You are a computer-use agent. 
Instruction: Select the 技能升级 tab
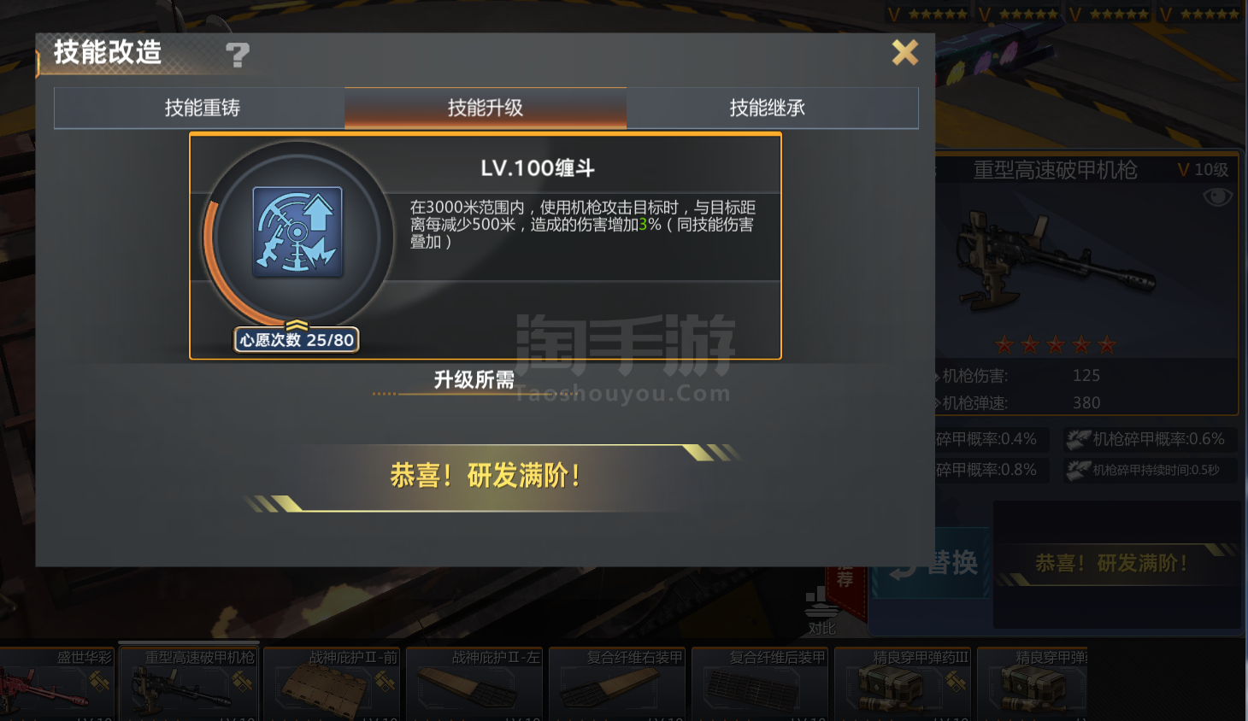point(486,108)
